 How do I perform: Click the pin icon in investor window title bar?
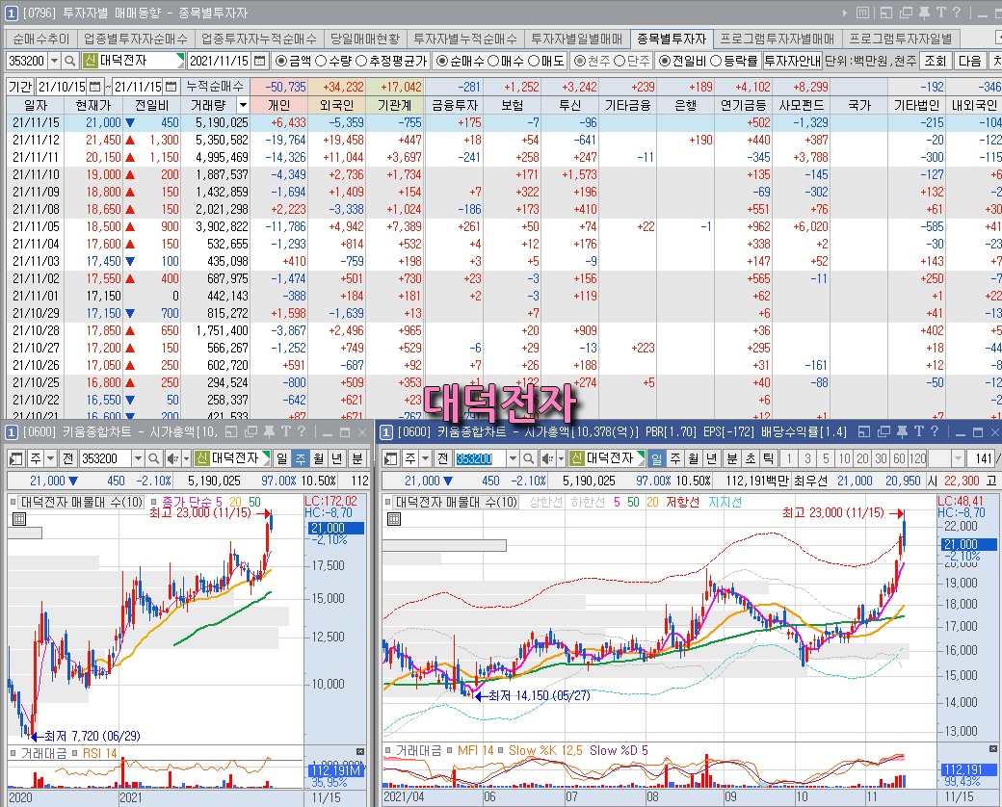924,13
